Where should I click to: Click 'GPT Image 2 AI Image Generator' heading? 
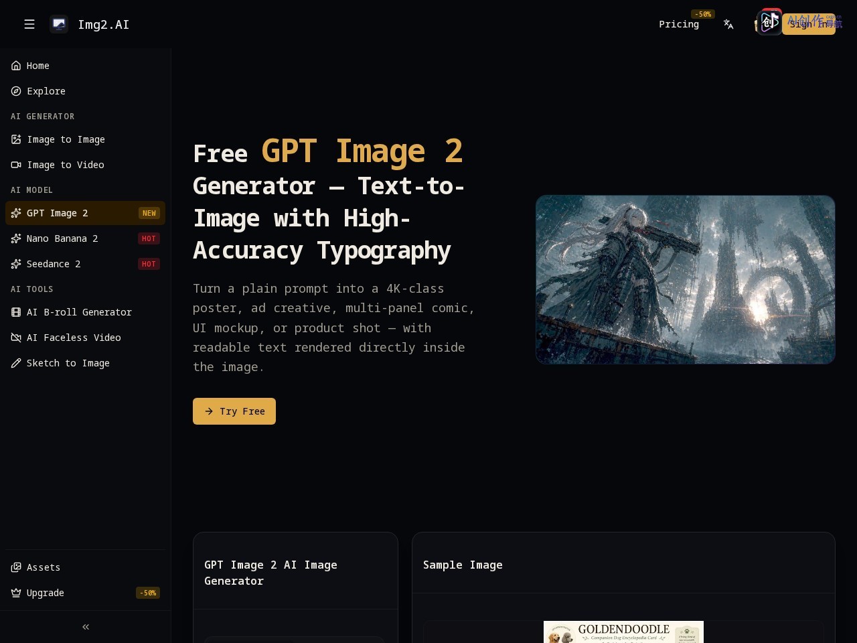(x=270, y=573)
